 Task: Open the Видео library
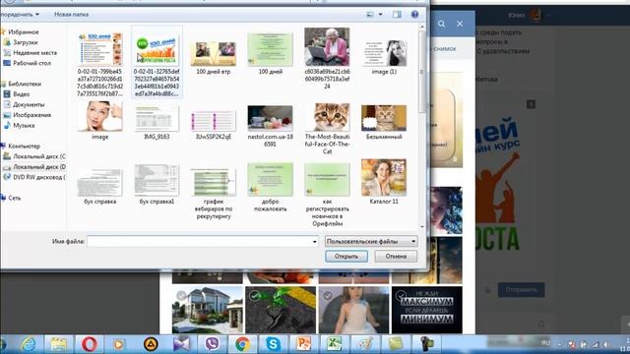point(21,94)
